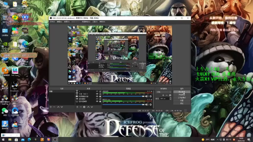Select the 窗口捕获 source row
The image size is (253, 142).
pyautogui.click(x=89, y=99)
